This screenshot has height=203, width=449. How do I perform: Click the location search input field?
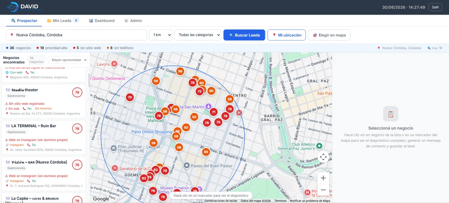coord(76,35)
